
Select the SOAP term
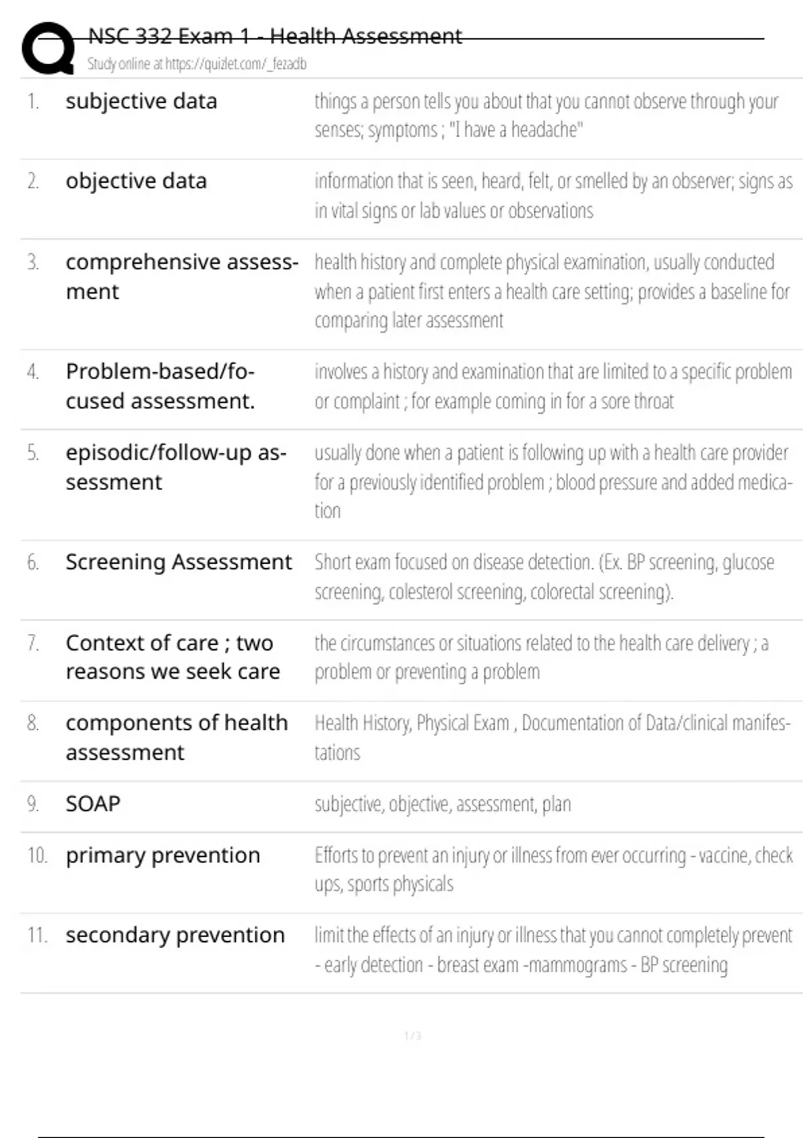(x=93, y=803)
